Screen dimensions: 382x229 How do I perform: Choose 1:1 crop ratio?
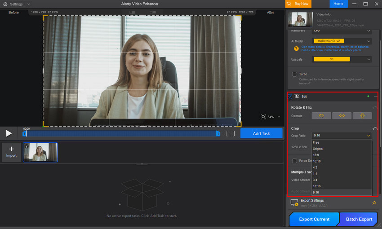click(x=342, y=174)
